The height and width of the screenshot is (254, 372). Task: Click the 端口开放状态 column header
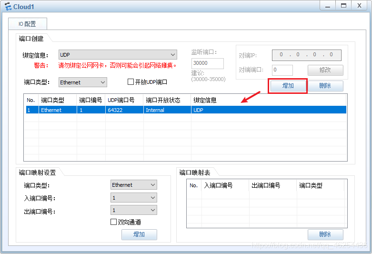167,100
